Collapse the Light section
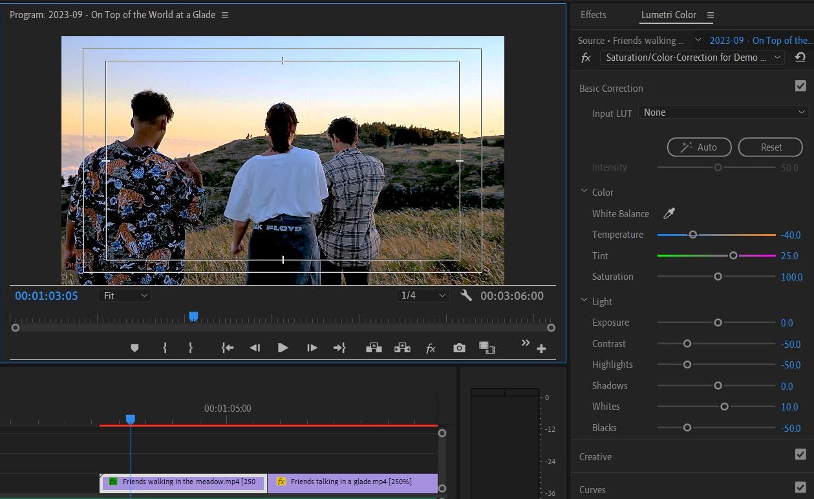 point(584,301)
